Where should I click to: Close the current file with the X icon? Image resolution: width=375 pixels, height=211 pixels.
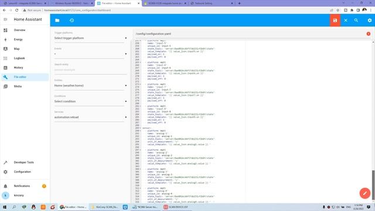(346, 21)
